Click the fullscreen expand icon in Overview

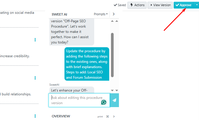[107, 116]
